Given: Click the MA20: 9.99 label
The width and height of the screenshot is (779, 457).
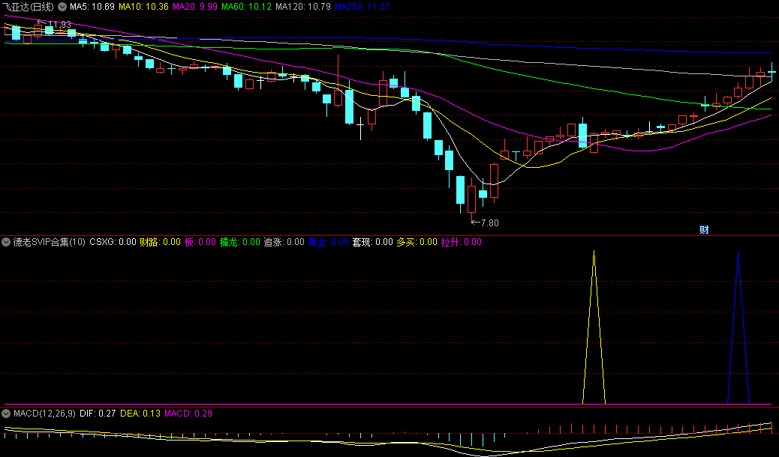Looking at the screenshot, I should pos(195,7).
